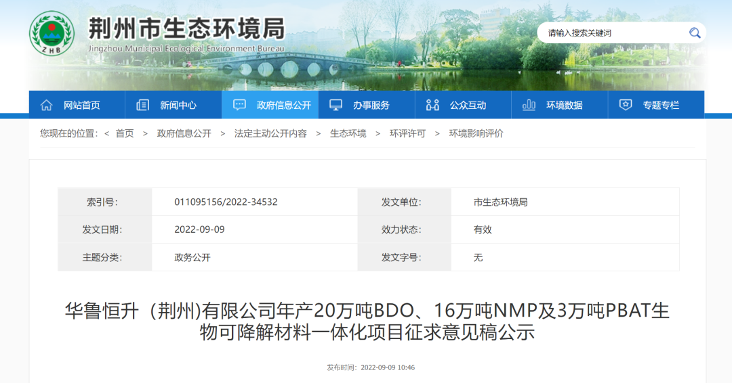732x383 pixels.
Task: Click the government info chat bubble icon
Action: coord(240,105)
